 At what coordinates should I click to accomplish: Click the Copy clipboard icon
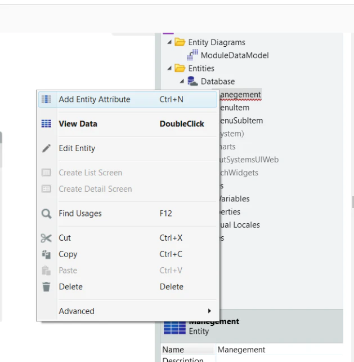point(46,254)
